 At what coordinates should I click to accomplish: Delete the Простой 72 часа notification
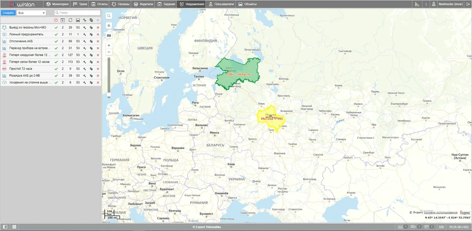pos(98,69)
